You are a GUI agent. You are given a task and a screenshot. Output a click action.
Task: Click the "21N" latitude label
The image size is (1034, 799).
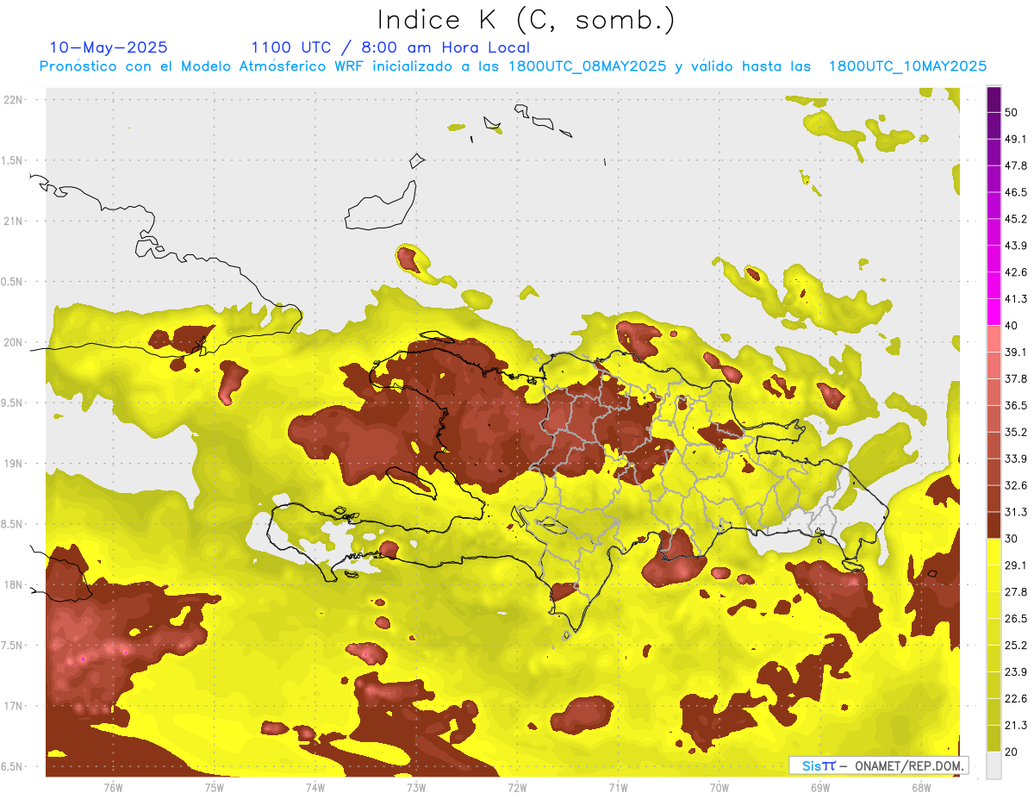pyautogui.click(x=14, y=221)
